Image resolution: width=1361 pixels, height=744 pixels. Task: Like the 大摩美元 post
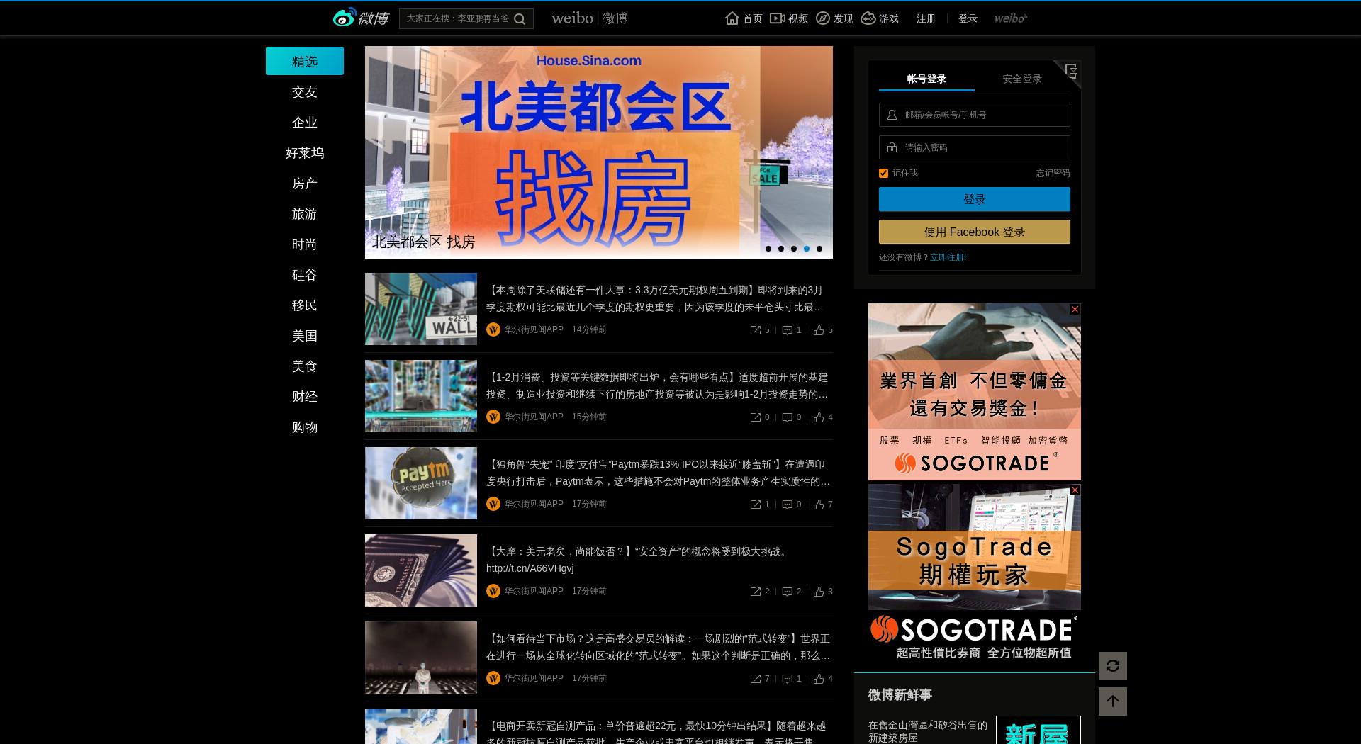(819, 592)
